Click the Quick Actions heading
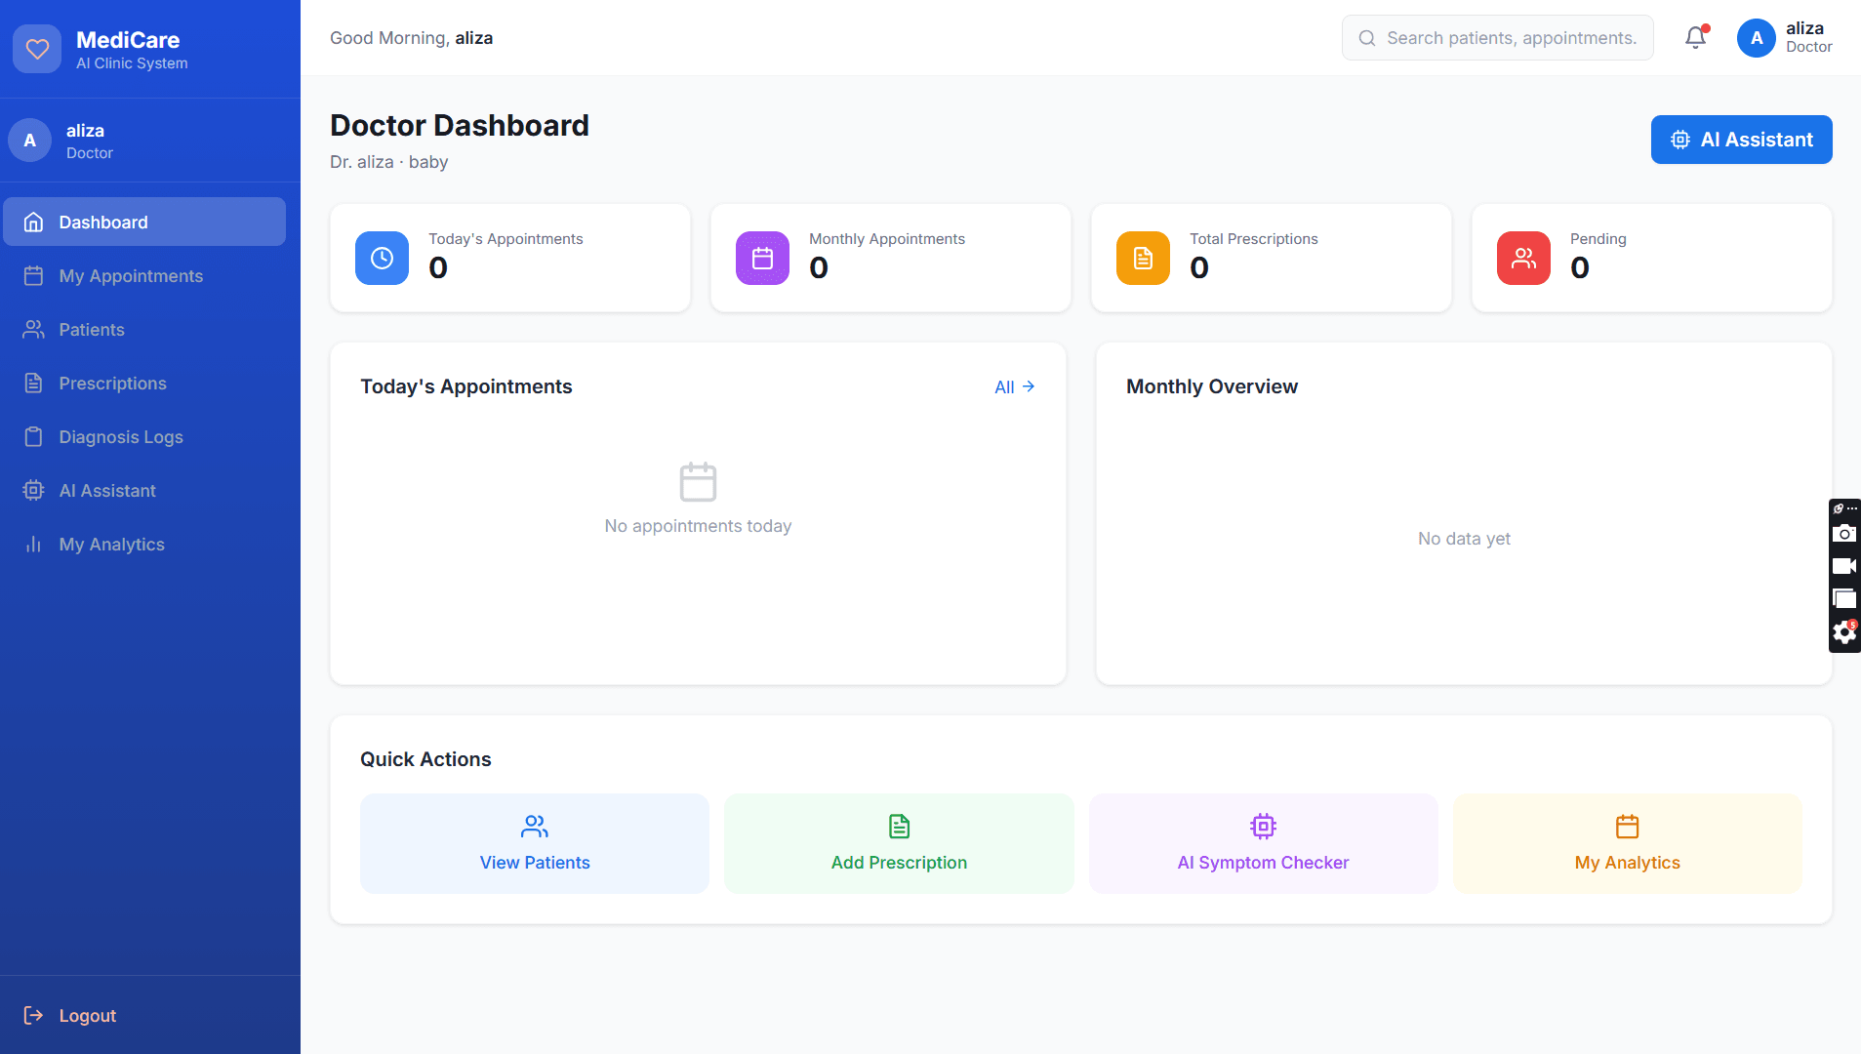The width and height of the screenshot is (1861, 1054). (425, 759)
